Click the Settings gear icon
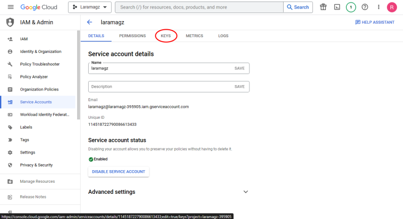403x219 pixels. pyautogui.click(x=10, y=153)
